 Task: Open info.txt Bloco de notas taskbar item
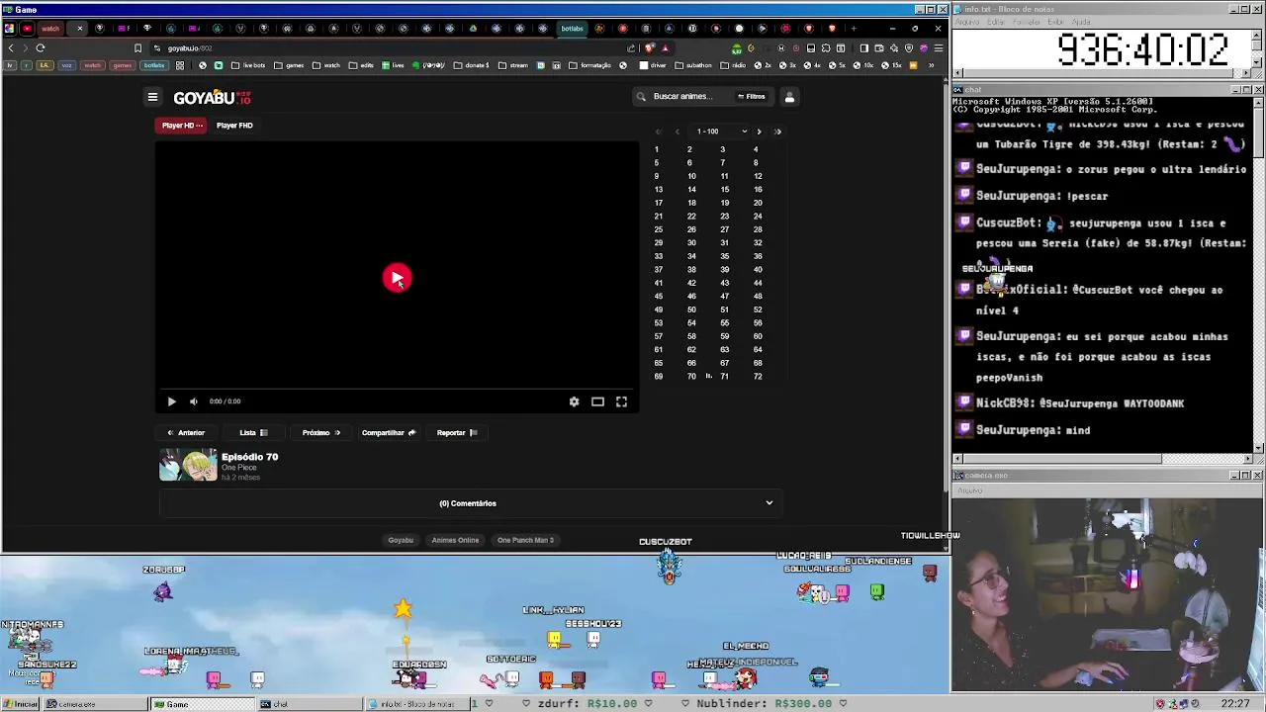pos(416,704)
